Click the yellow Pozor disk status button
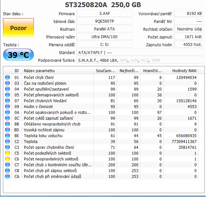The height and width of the screenshot is (197, 207). tap(18, 27)
